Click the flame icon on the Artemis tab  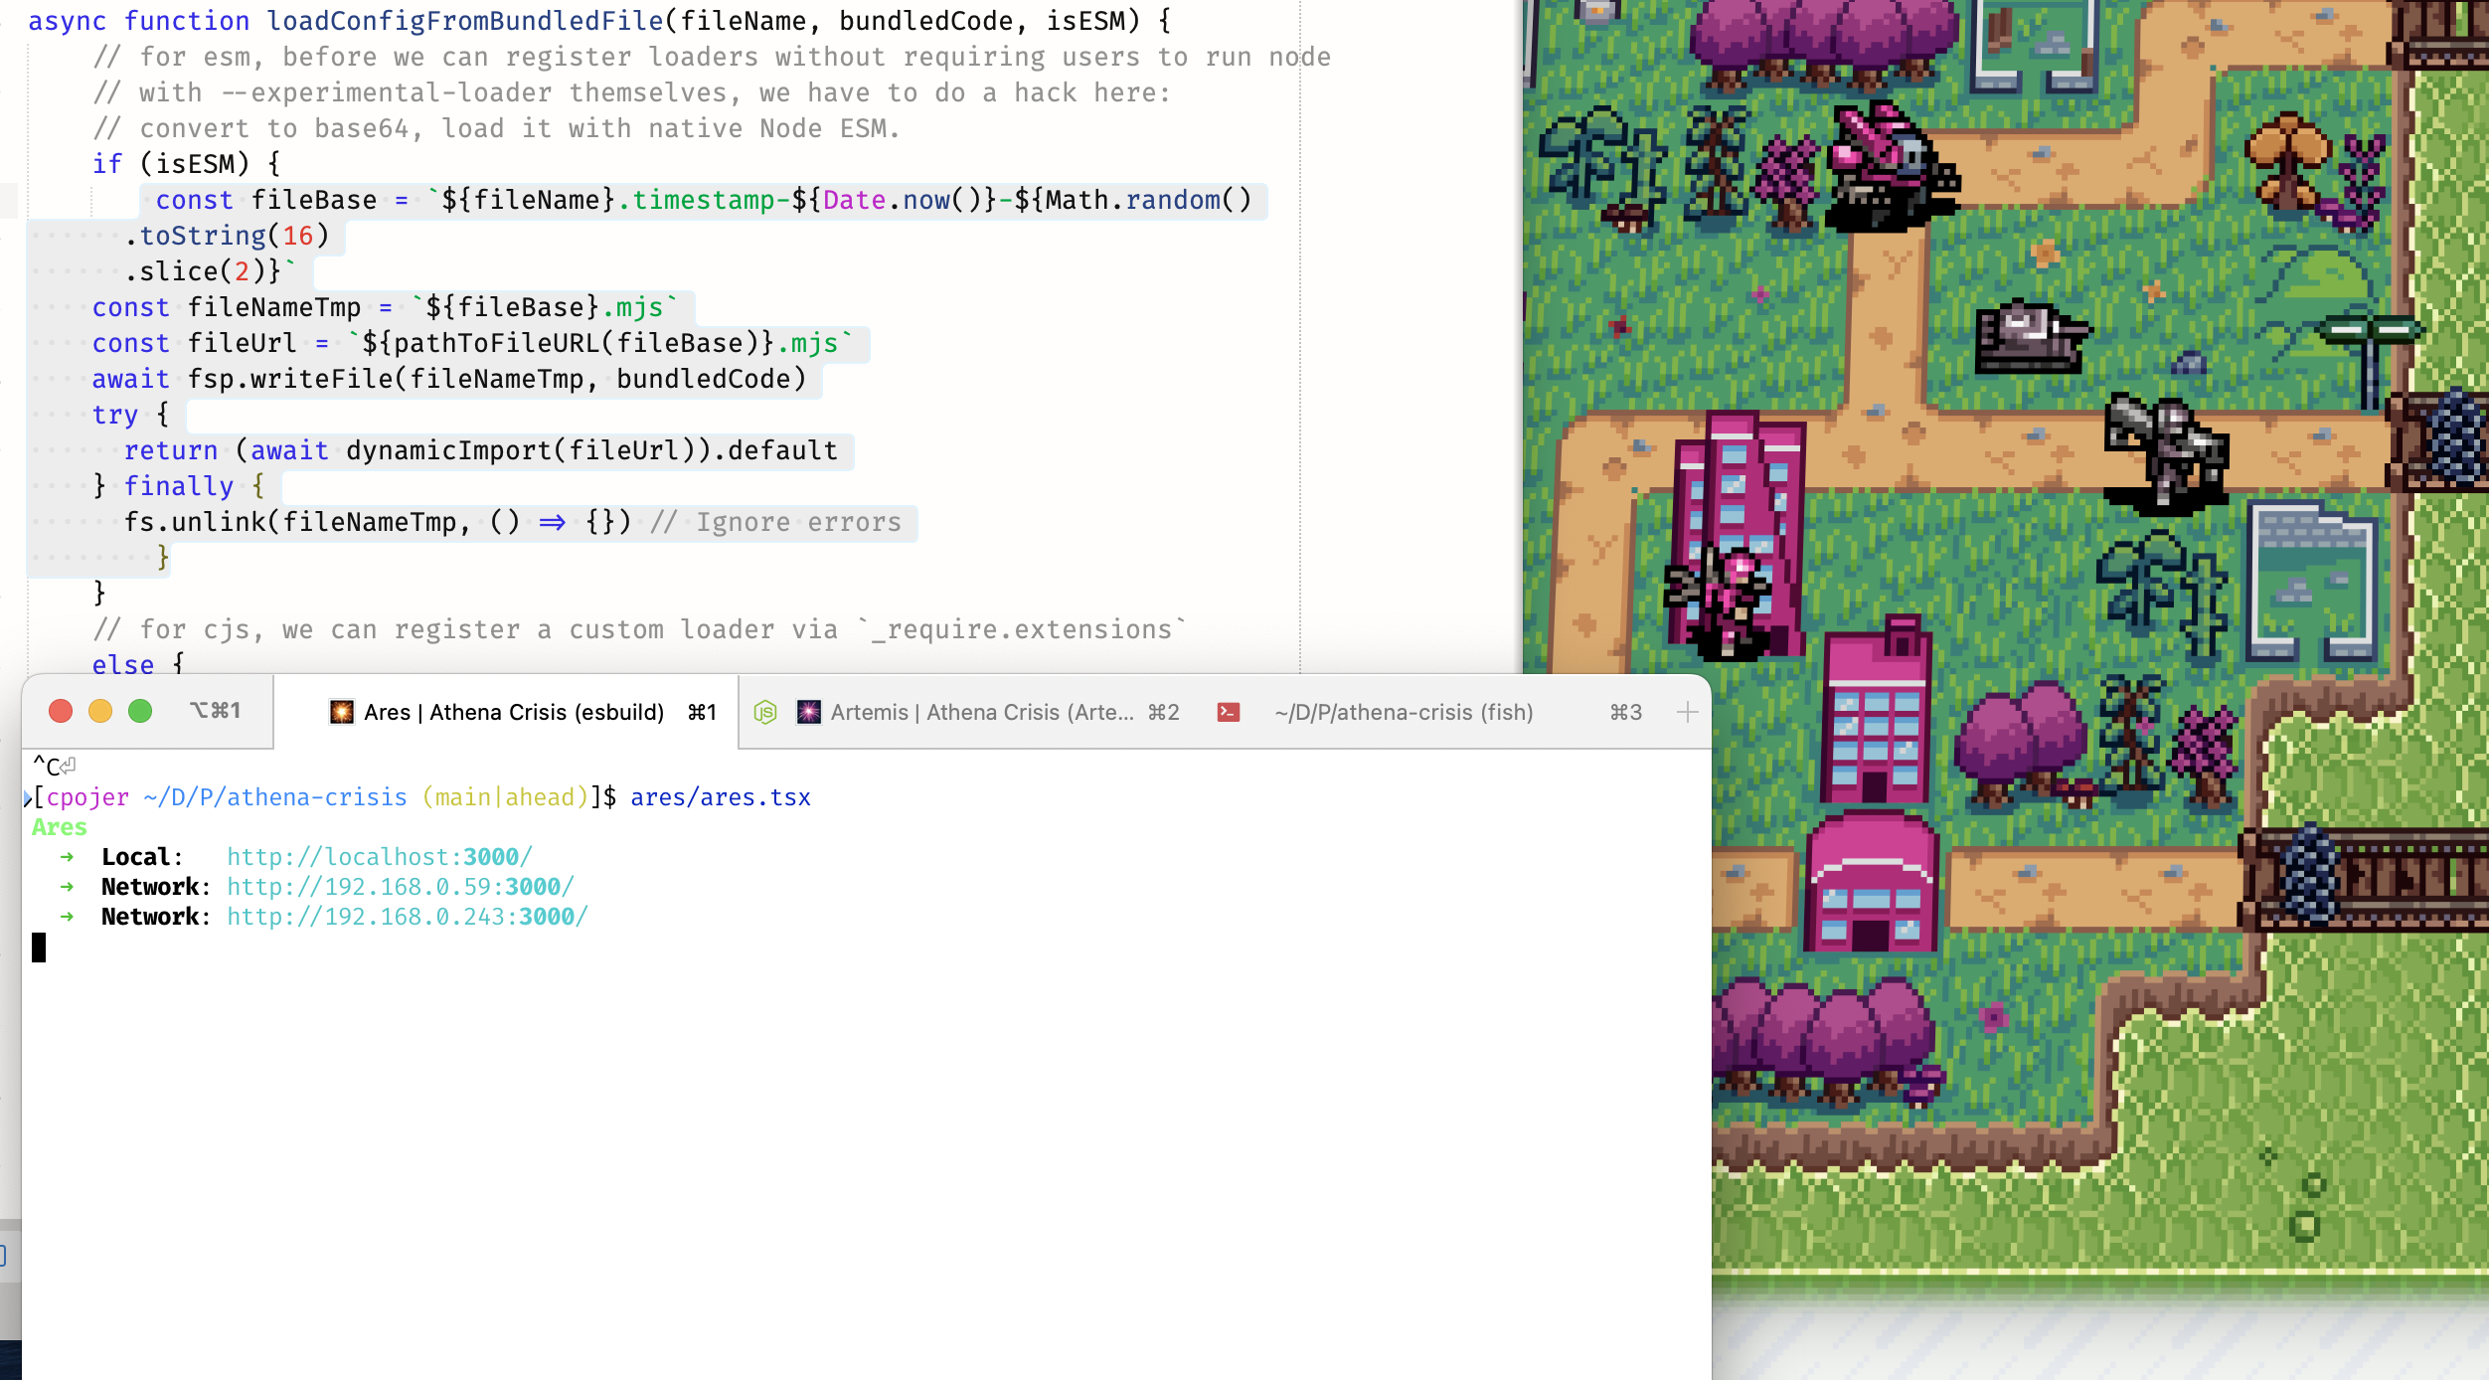[808, 712]
